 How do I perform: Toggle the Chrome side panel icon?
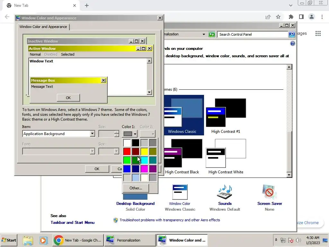tap(301, 17)
